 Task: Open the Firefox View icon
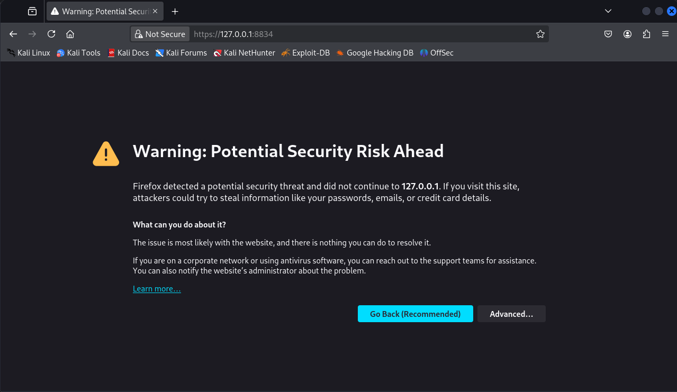click(32, 11)
